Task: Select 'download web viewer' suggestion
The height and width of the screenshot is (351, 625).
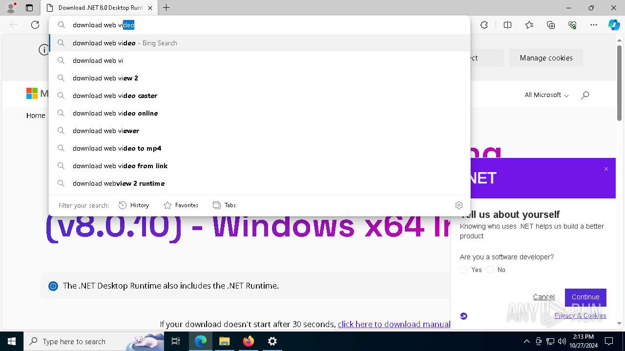Action: point(260,131)
